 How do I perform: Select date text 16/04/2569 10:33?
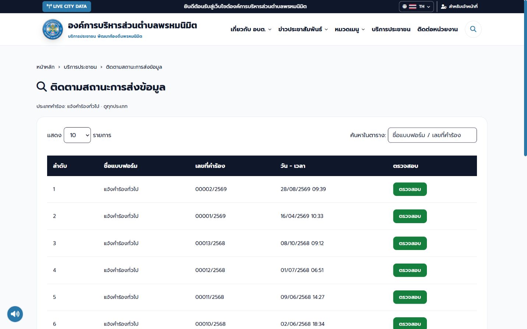[x=302, y=216]
